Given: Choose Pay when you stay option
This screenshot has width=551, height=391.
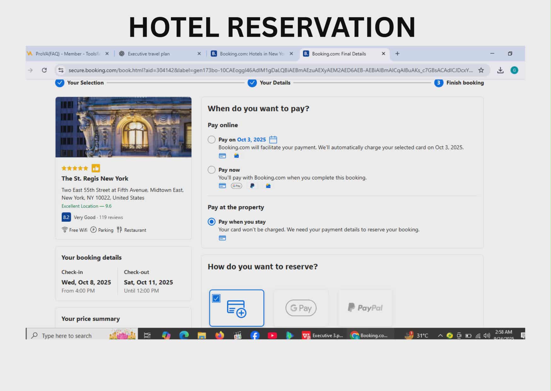Looking at the screenshot, I should coord(212,222).
